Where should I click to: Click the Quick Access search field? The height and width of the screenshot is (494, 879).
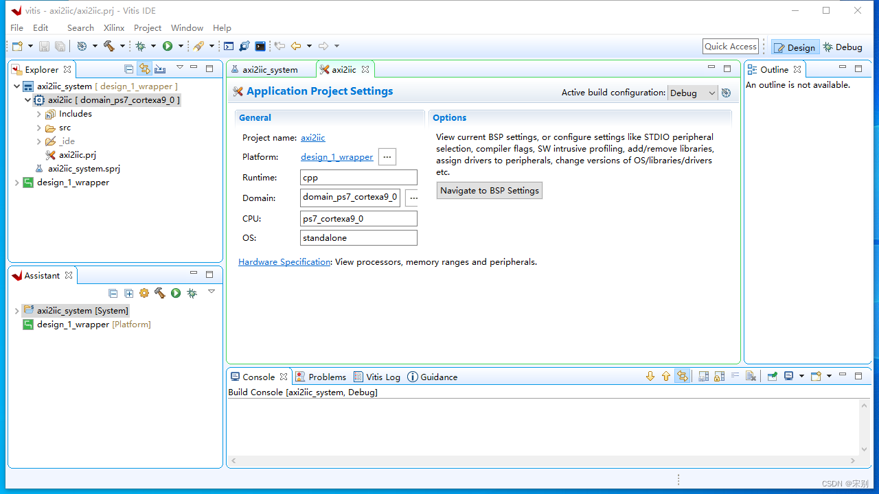(x=731, y=46)
